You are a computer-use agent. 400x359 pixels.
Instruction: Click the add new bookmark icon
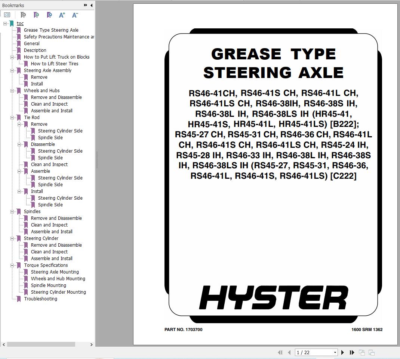tap(36, 15)
